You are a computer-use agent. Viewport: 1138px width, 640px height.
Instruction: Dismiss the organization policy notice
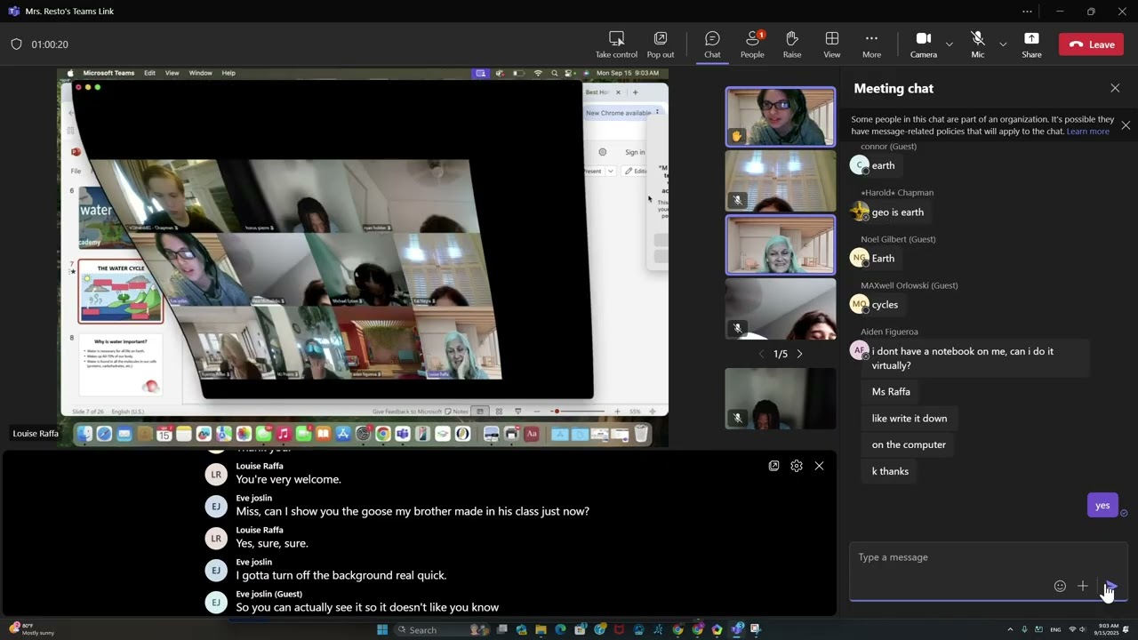pyautogui.click(x=1126, y=125)
